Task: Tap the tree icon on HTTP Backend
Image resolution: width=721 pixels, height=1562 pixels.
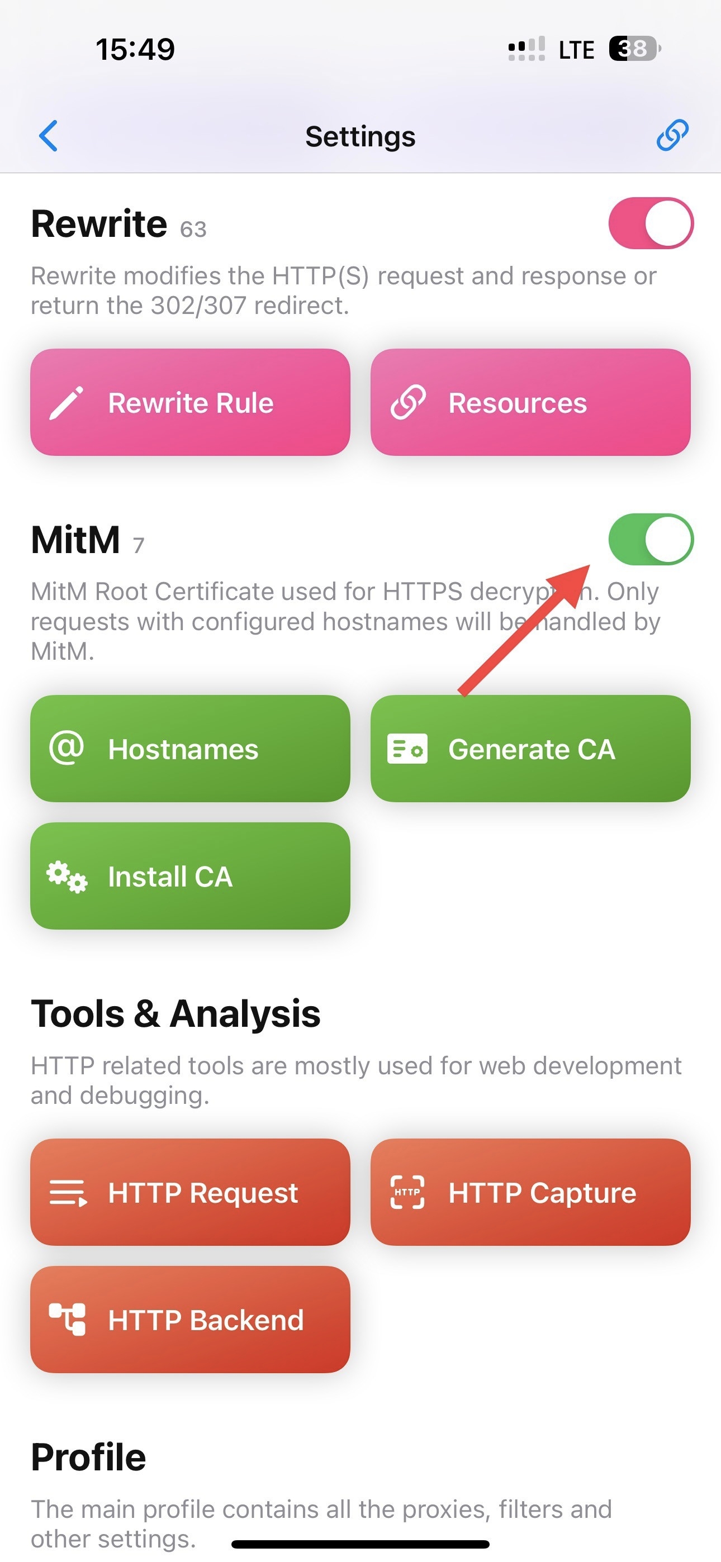Action: [67, 1320]
